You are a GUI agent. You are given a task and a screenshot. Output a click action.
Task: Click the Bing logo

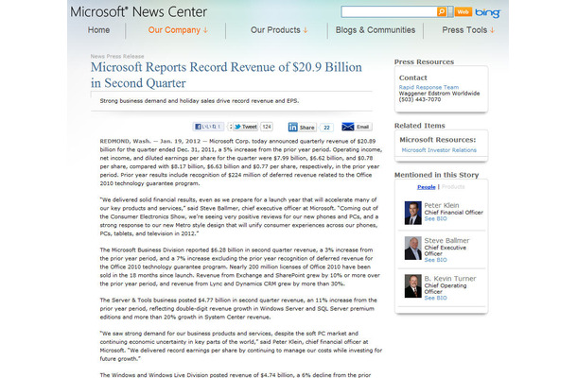(487, 13)
